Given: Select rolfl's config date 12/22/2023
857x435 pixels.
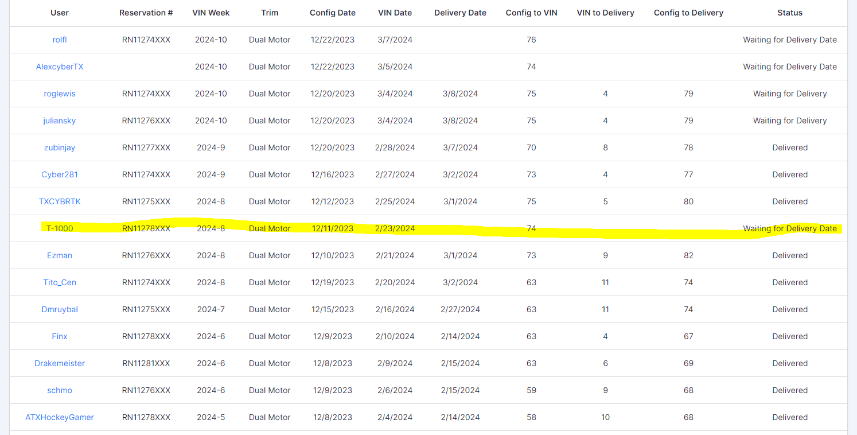Looking at the screenshot, I should coord(333,40).
